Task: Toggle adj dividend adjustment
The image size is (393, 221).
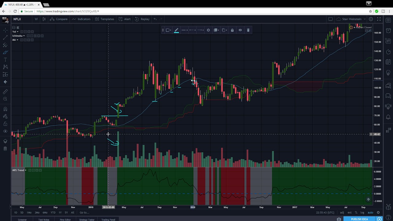Action: (x=342, y=212)
